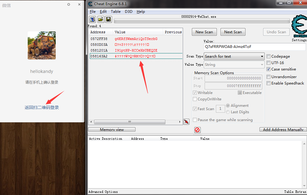Toggle the UTF-16 checkbox

point(268,63)
